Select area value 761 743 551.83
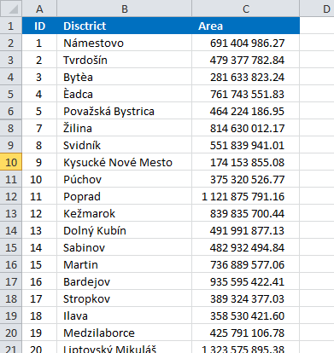 246,94
